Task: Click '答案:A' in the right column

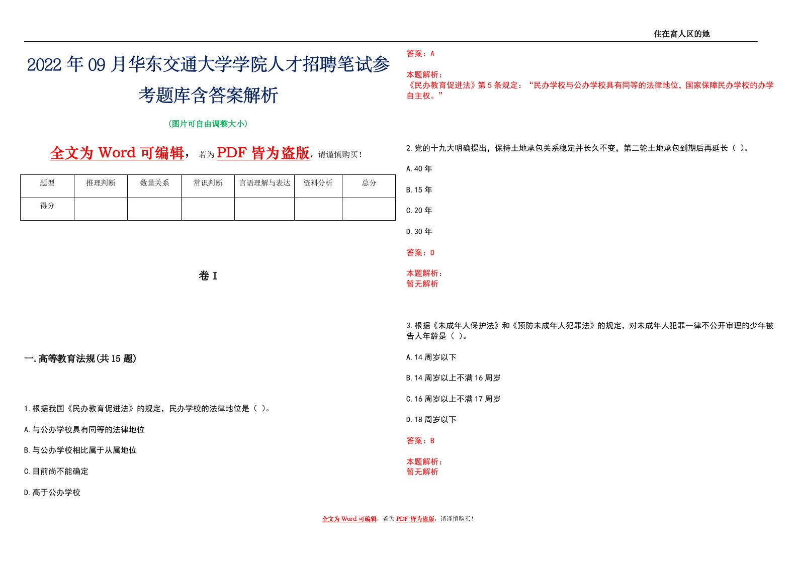Action: pos(420,54)
